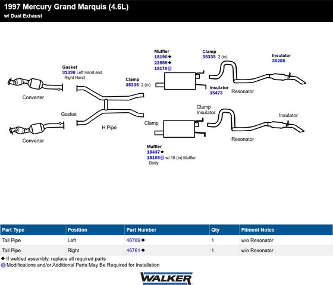The image size is (333, 285).
Task: Click the Part Number column header
Action: [x=142, y=230]
